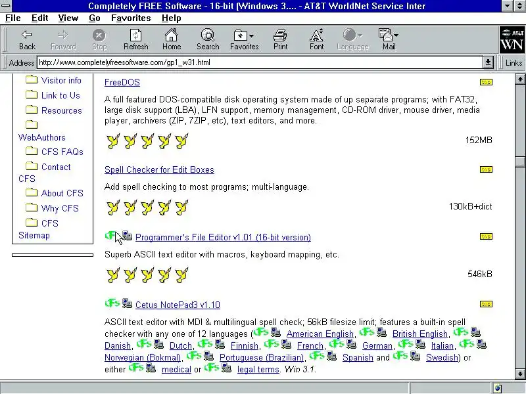Open Search from the toolbar
The image size is (526, 394).
pyautogui.click(x=208, y=39)
